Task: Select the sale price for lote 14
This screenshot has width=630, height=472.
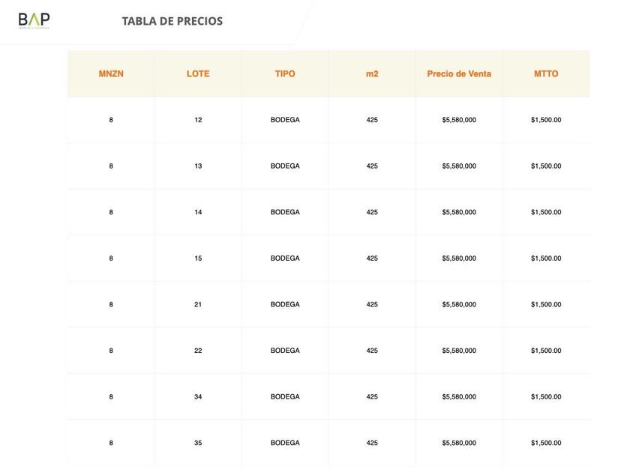Action: pos(459,212)
